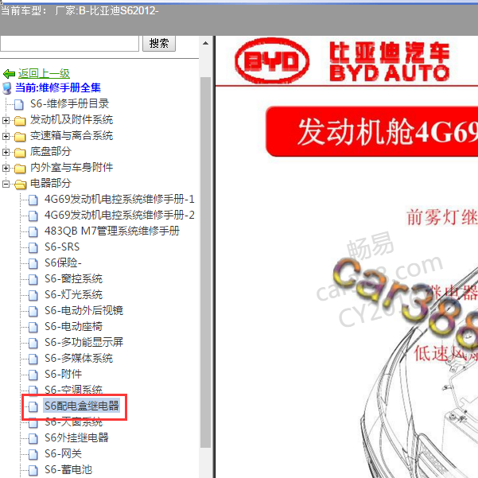Click the tree panel scroll-up arrow
The width and height of the screenshot is (478, 478).
pyautogui.click(x=206, y=43)
